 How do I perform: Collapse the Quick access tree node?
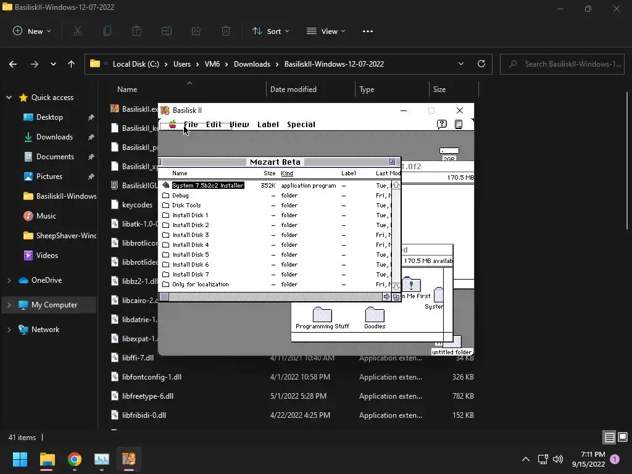tap(9, 98)
